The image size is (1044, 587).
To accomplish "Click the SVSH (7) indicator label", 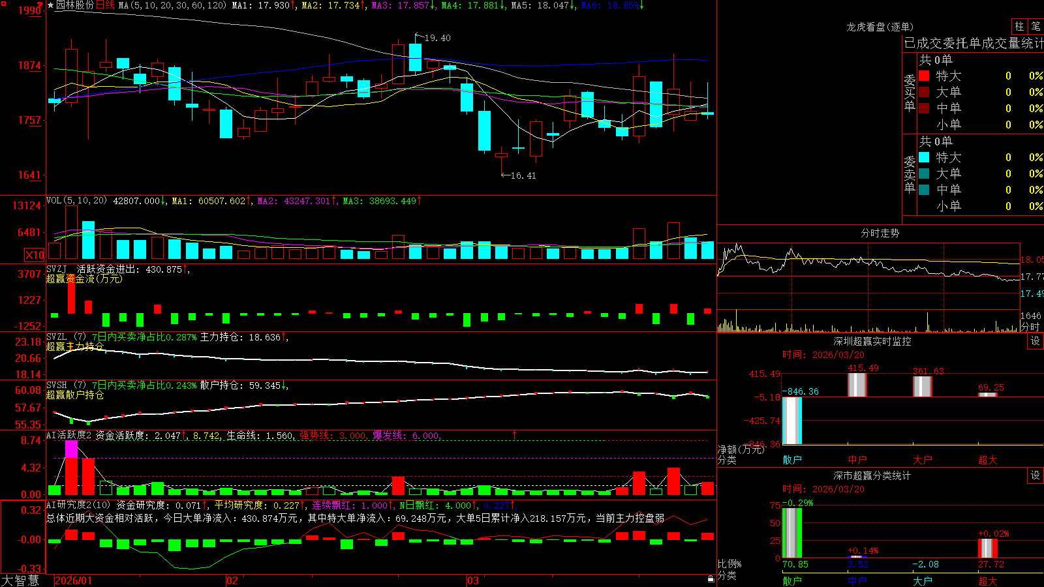I will 66,385.
